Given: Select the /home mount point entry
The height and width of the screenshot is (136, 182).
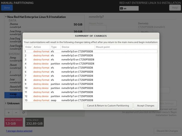Looking at the screenshot, I should (x=44, y=25).
